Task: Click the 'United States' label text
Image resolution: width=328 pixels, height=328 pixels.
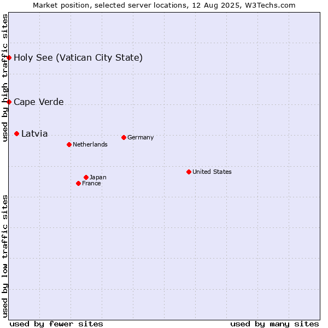Action: pos(212,172)
